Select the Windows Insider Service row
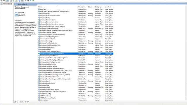The image size is (187, 105). point(76,47)
